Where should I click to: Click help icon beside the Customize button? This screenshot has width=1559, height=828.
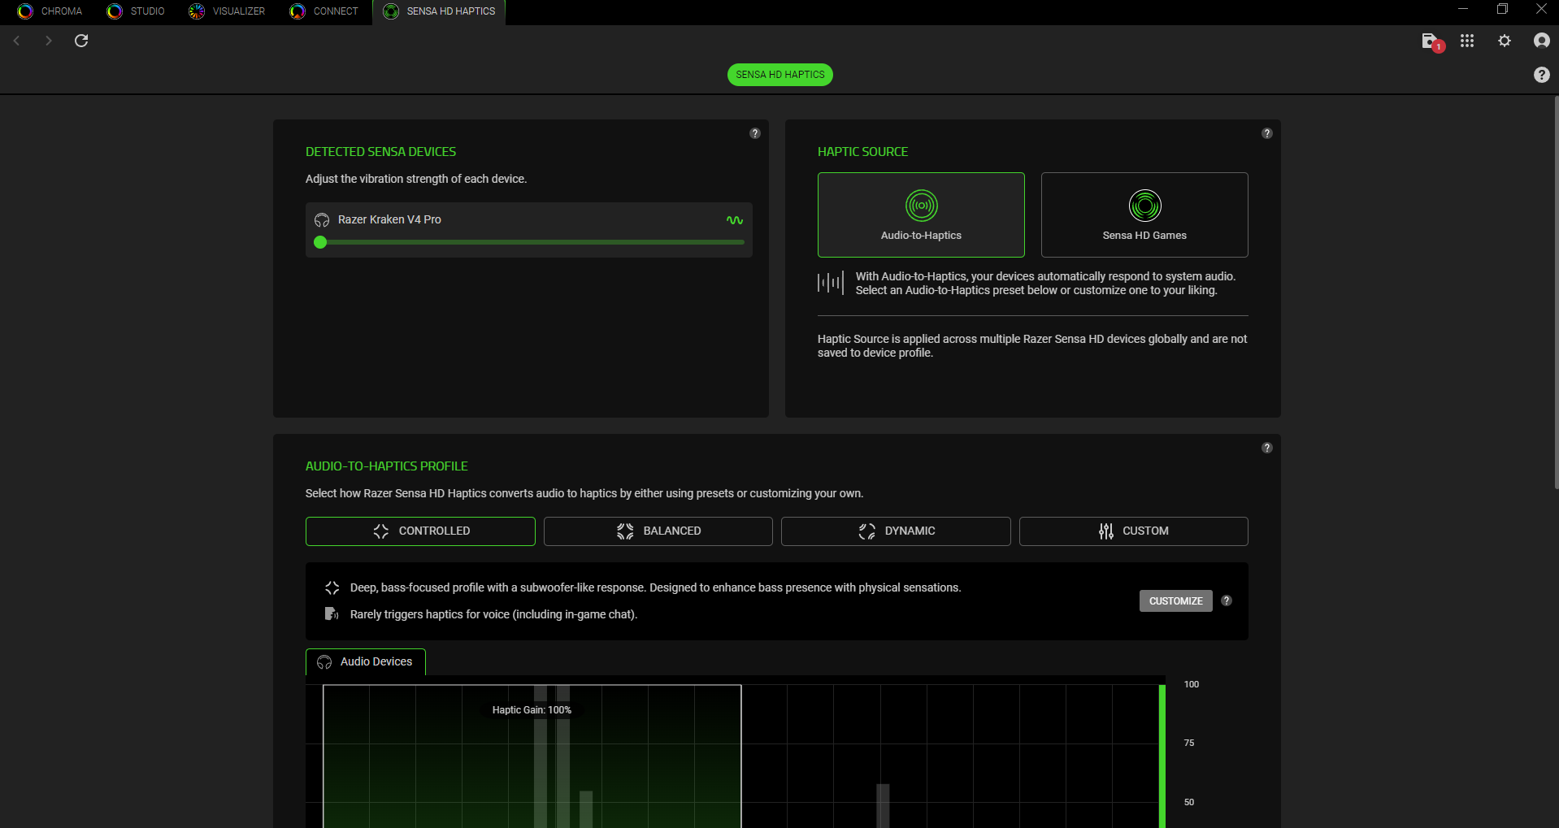coord(1227,600)
